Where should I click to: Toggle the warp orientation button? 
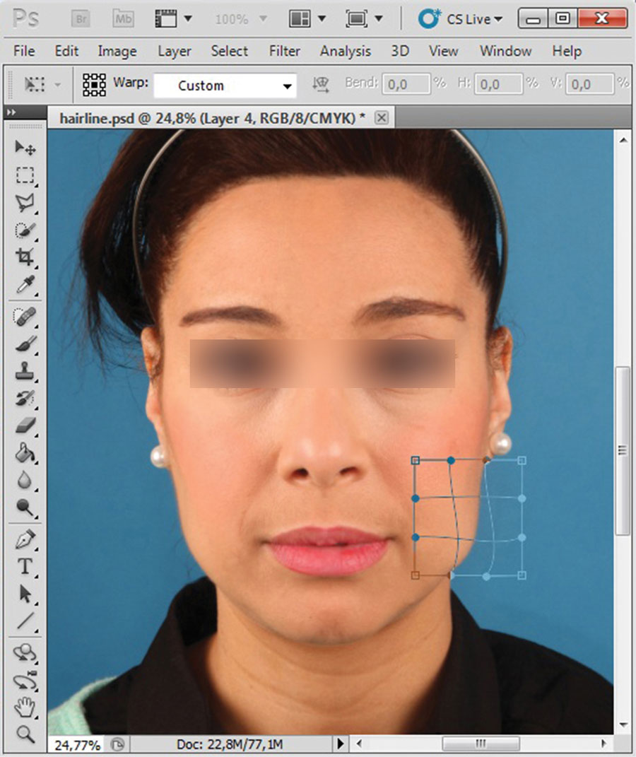pos(322,85)
